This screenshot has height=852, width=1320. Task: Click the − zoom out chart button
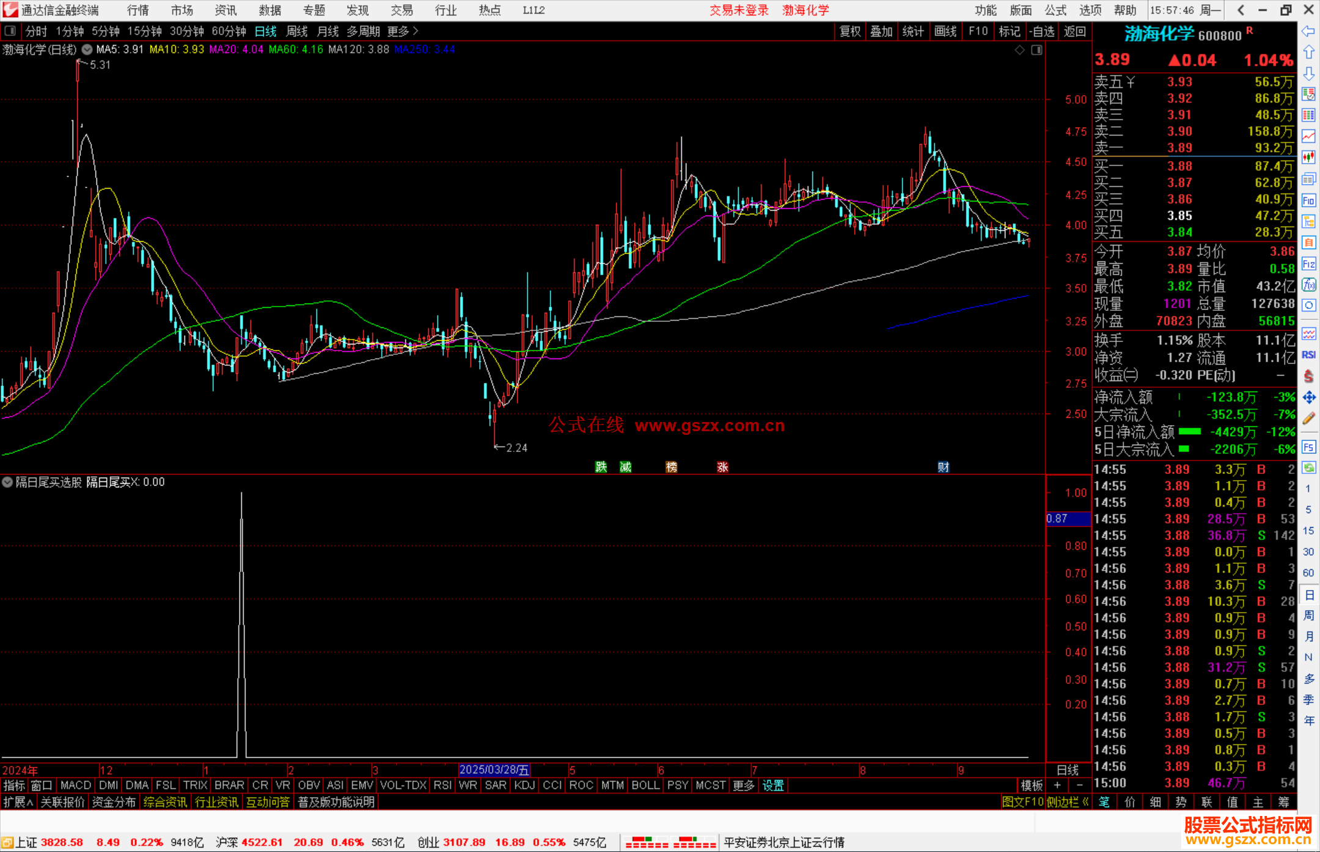click(x=1080, y=785)
